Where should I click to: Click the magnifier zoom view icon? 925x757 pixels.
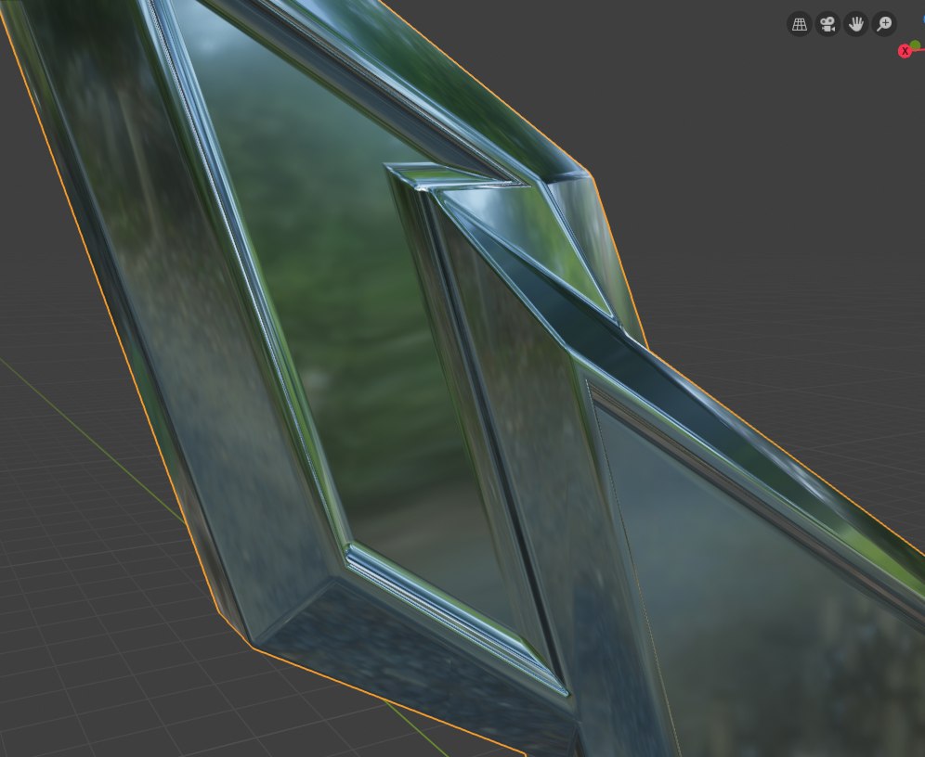click(884, 24)
